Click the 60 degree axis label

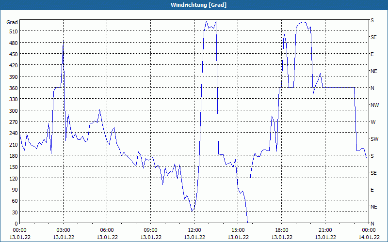[x=15, y=201]
